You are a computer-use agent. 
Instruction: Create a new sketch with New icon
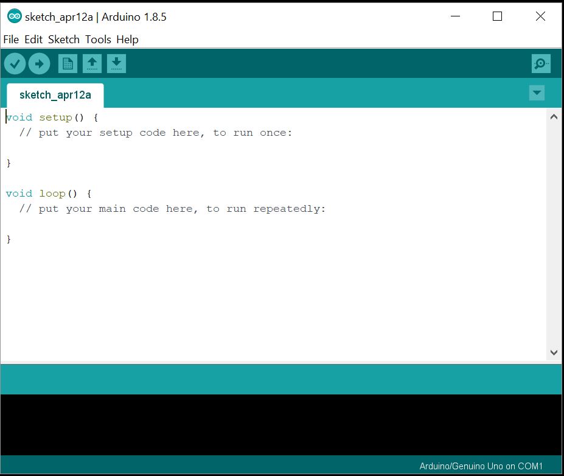(x=68, y=64)
